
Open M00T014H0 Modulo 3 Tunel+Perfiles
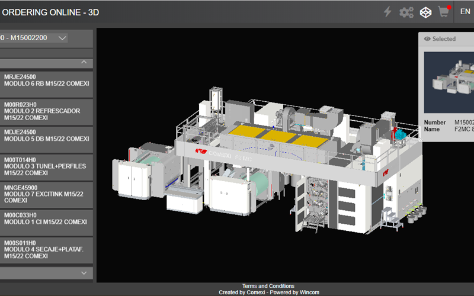[46, 166]
